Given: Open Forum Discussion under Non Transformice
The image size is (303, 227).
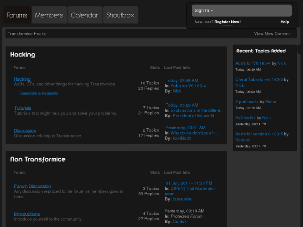Looking at the screenshot, I should click(33, 187).
